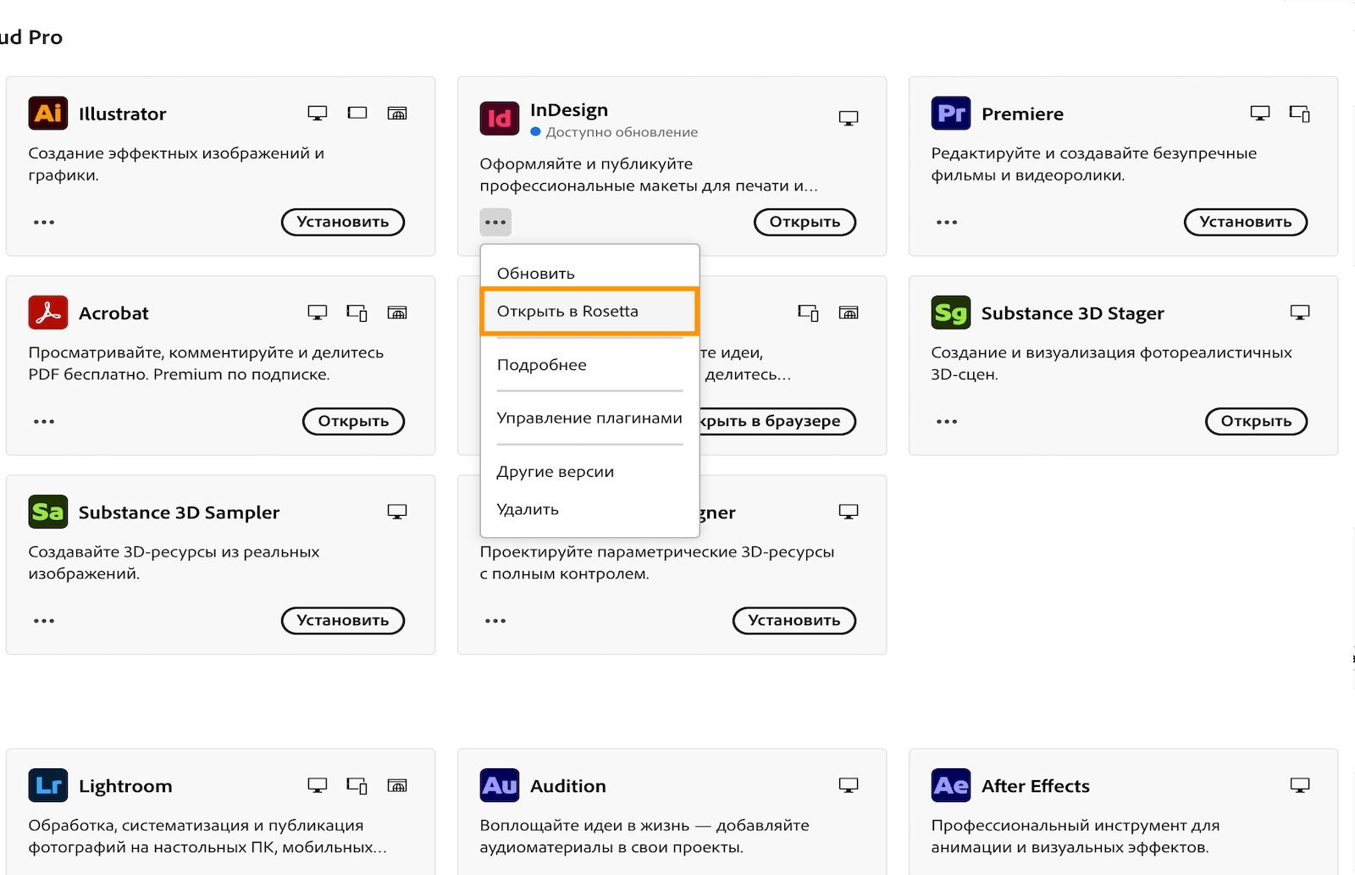Click Установить button for Substance 3D Sampler
The image size is (1355, 875).
coord(343,620)
